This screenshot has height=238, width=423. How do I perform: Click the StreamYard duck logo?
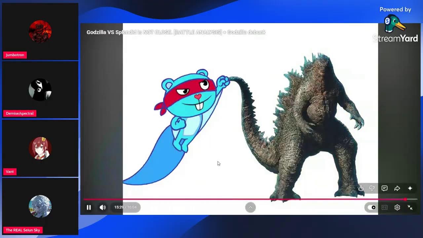(x=395, y=24)
